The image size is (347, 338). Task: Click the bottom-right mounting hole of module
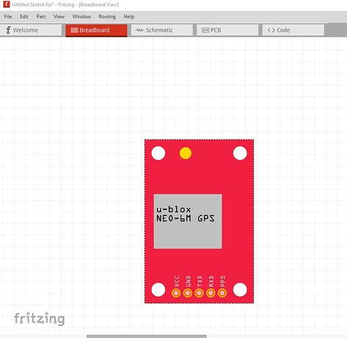coord(240,290)
